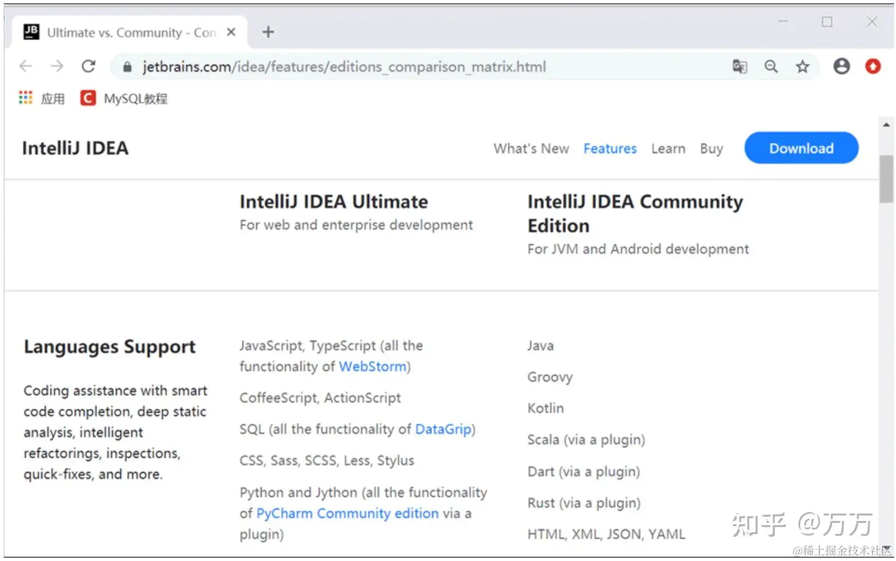
Task: Close the Ultimate vs. Community tab
Action: click(231, 32)
